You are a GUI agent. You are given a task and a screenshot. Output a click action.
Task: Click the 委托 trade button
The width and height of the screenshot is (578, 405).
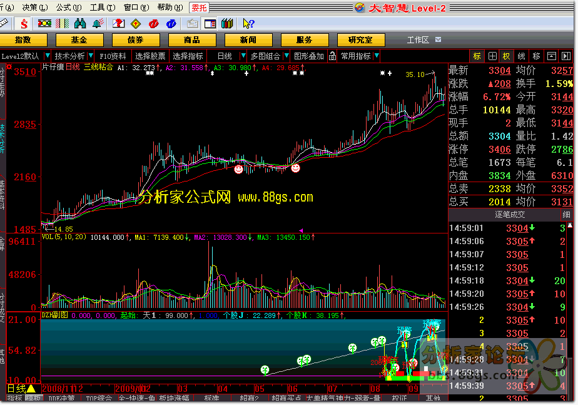click(x=199, y=8)
